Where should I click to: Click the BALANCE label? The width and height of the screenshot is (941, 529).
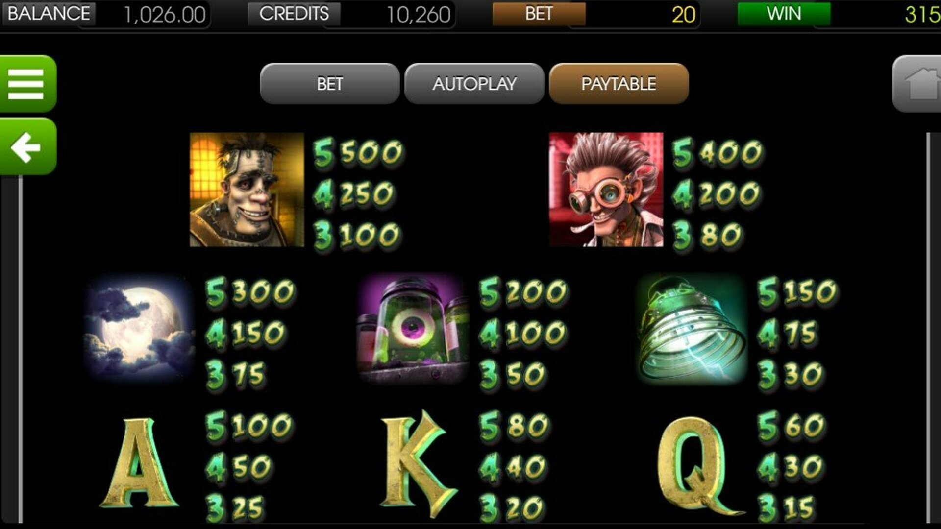(49, 14)
